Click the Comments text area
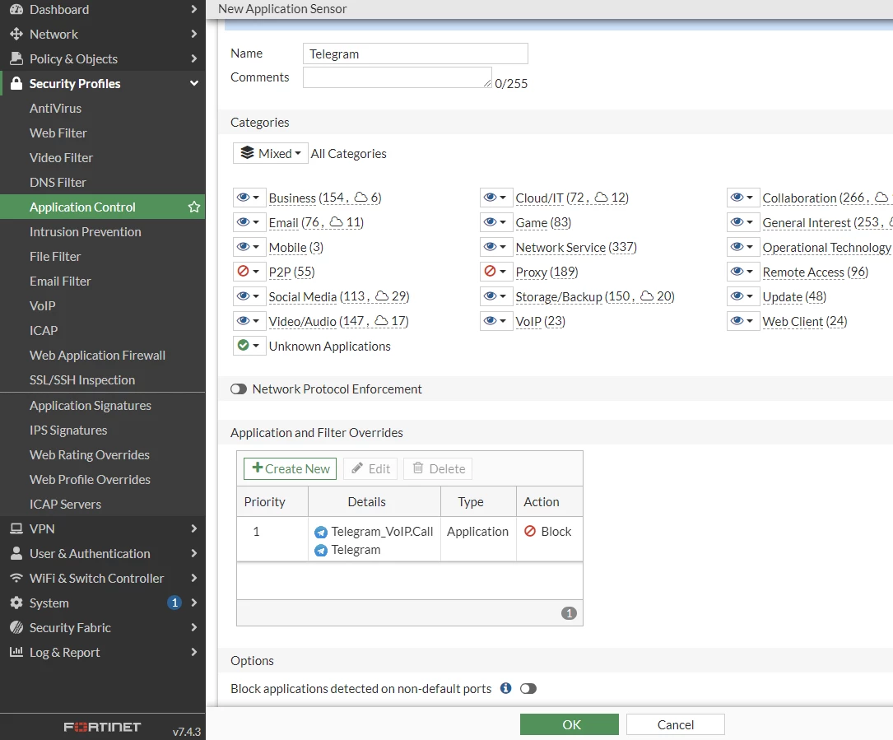Image resolution: width=893 pixels, height=740 pixels. [397, 77]
